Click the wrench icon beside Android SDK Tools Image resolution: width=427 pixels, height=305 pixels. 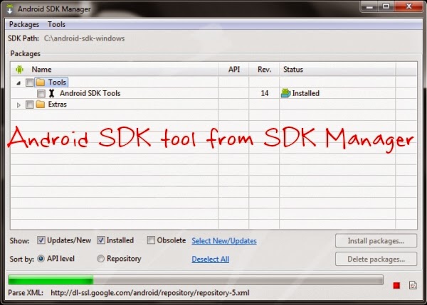51,93
